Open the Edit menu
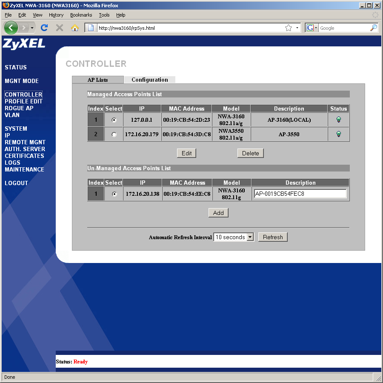This screenshot has height=383, width=383. pos(22,15)
